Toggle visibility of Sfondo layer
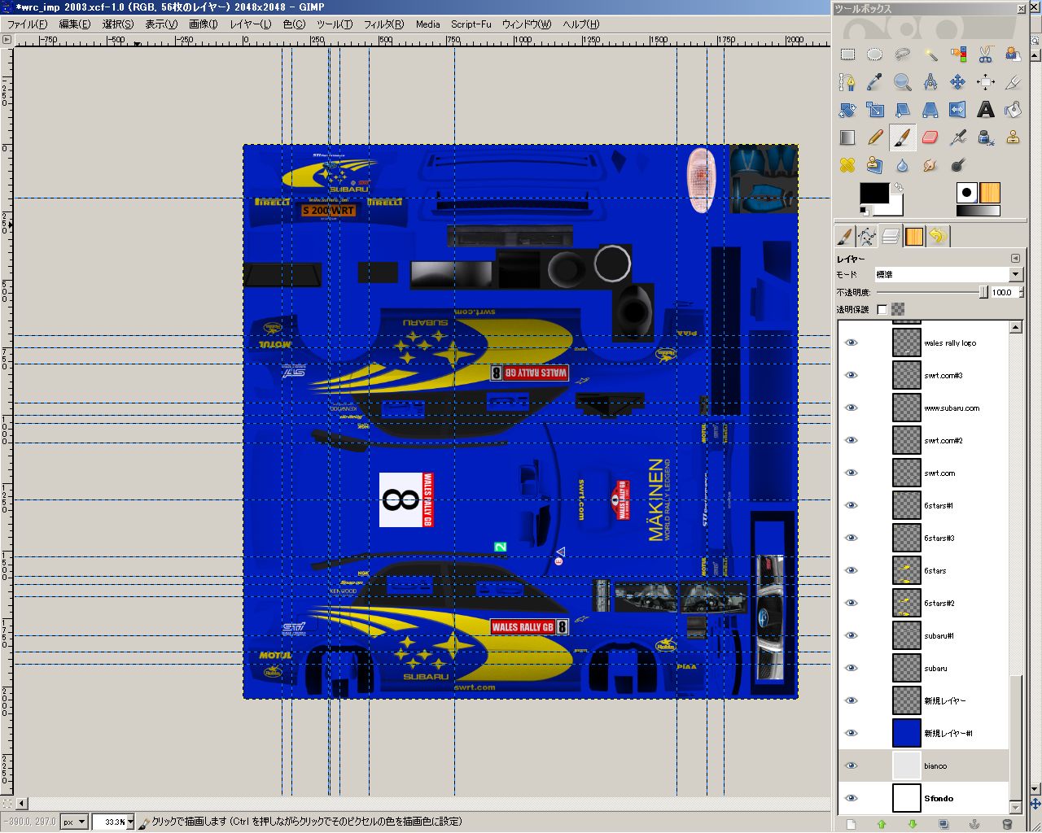The width and height of the screenshot is (1042, 833). tap(851, 798)
